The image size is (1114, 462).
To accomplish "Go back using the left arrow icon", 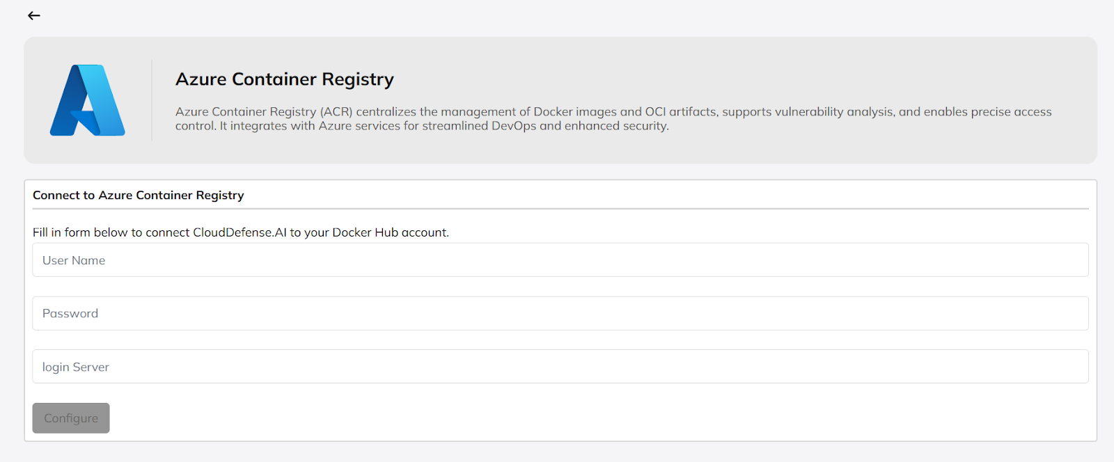I will pyautogui.click(x=33, y=15).
